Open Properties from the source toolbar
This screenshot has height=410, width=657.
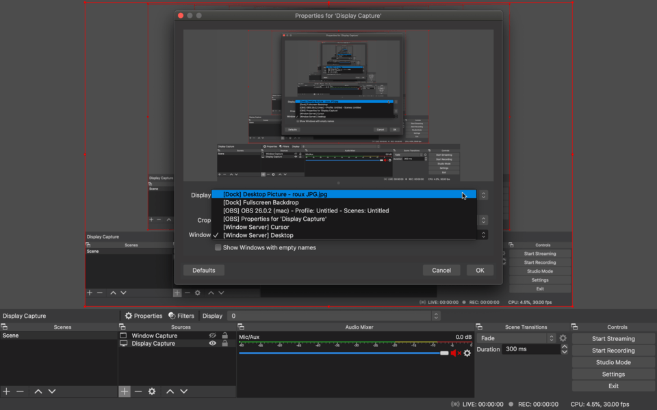pos(143,316)
